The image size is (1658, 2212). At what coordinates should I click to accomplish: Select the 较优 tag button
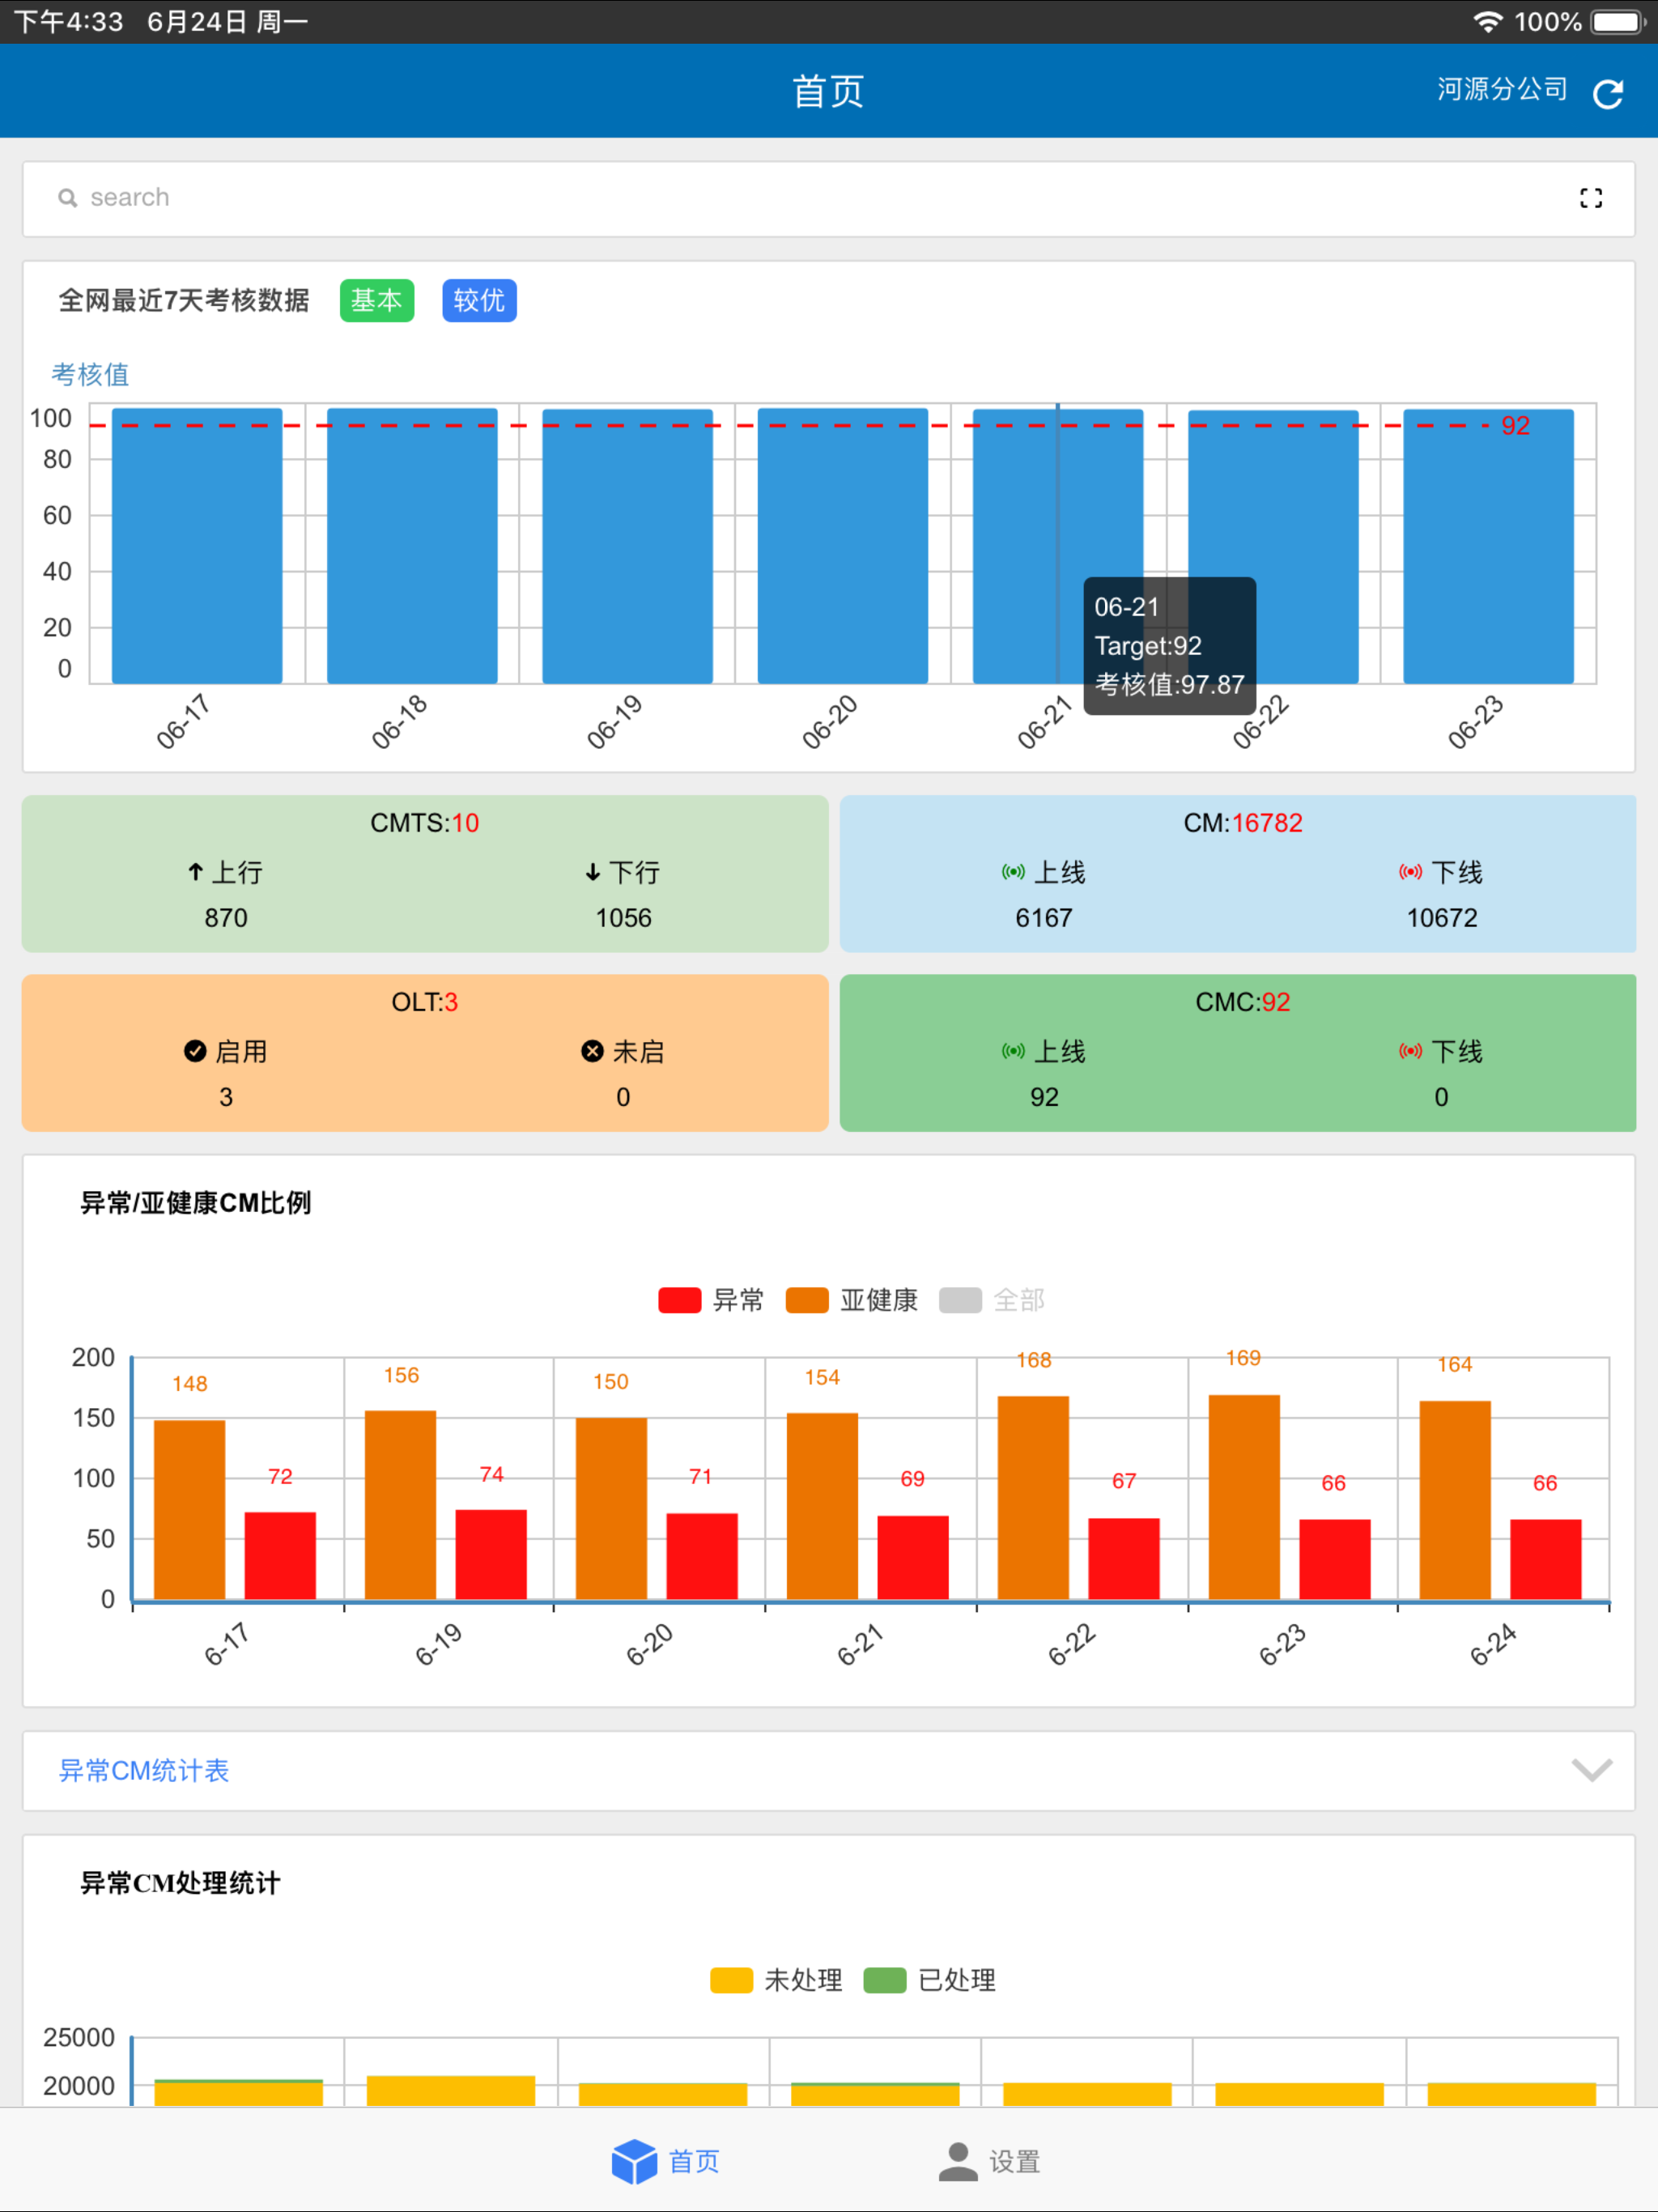pyautogui.click(x=479, y=300)
